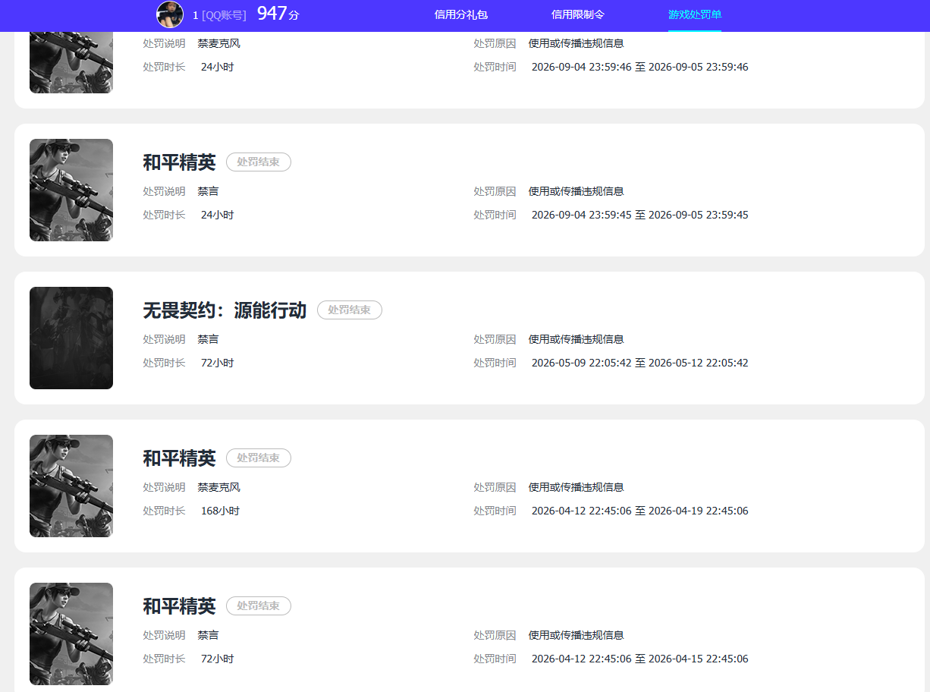The height and width of the screenshot is (692, 930).
Task: Click game thumbnail of 168小时 禁麦克风 record
Action: [71, 486]
